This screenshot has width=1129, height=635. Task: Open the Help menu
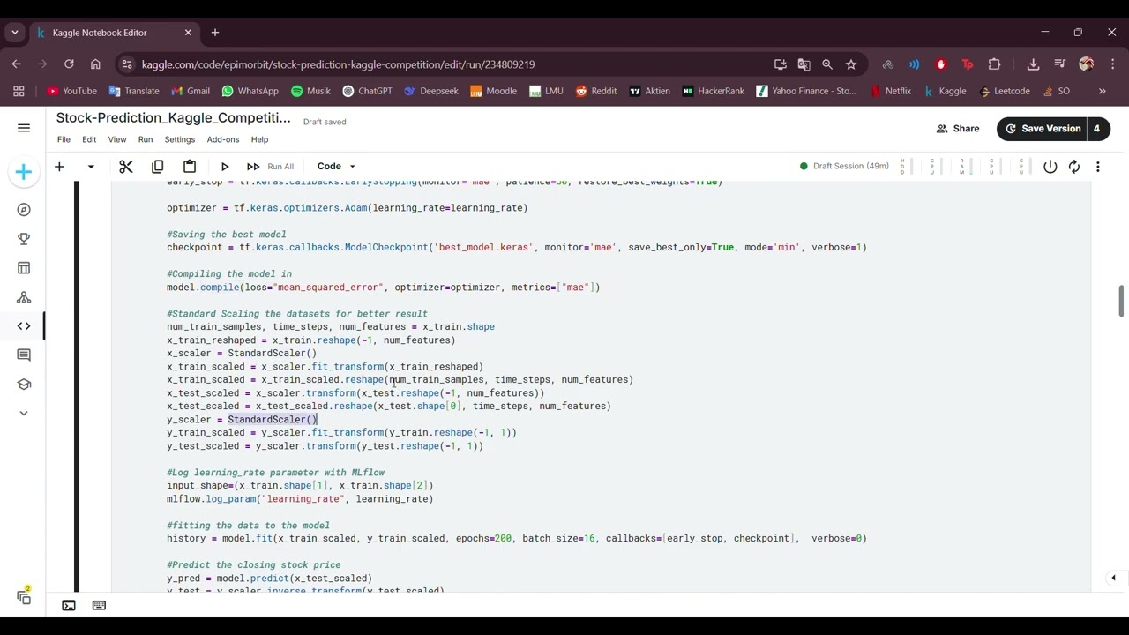pos(259,139)
